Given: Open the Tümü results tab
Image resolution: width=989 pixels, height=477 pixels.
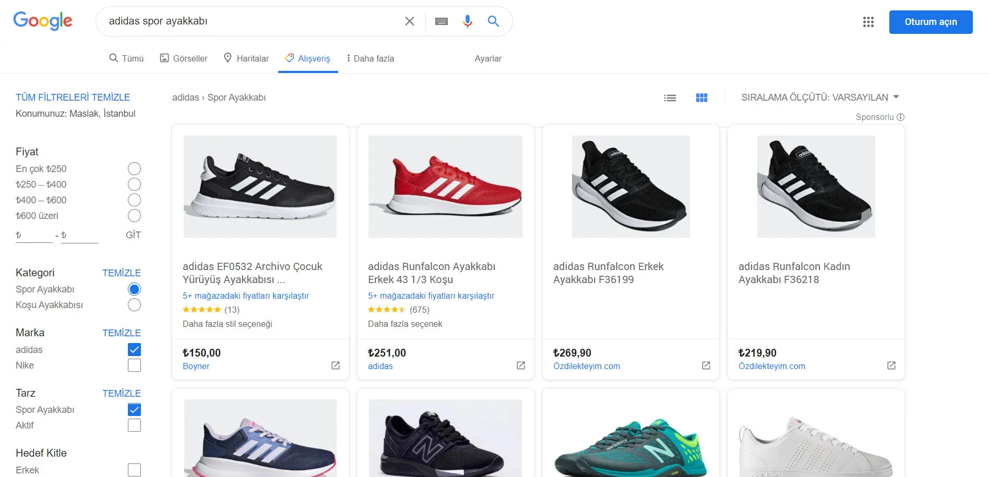Looking at the screenshot, I should tap(126, 58).
